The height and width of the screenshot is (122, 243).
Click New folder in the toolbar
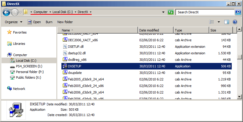[x=65, y=22]
